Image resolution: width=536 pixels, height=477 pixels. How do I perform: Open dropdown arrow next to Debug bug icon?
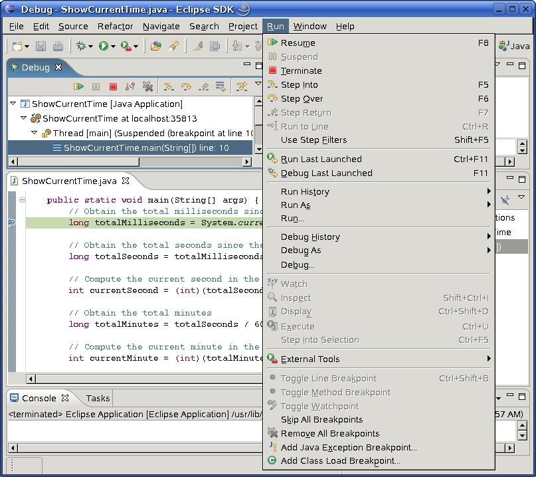pyautogui.click(x=90, y=46)
